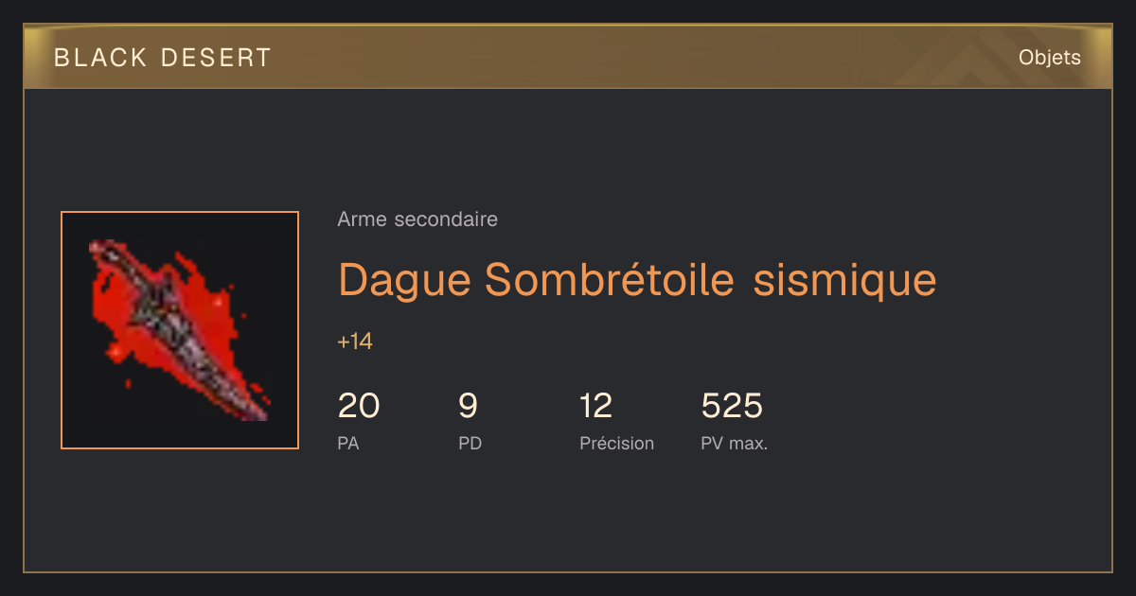Click the word Sombrétoile in the item title
1136x596 pixels.
[610, 279]
